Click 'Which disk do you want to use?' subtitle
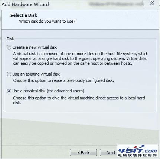Viewport: 160px width, 159px height. point(47,21)
